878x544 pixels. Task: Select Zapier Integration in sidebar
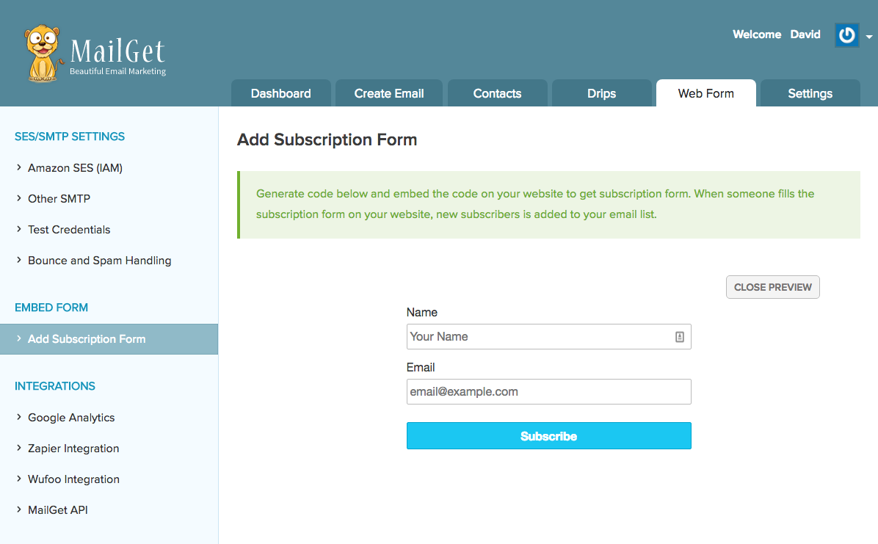pyautogui.click(x=73, y=449)
